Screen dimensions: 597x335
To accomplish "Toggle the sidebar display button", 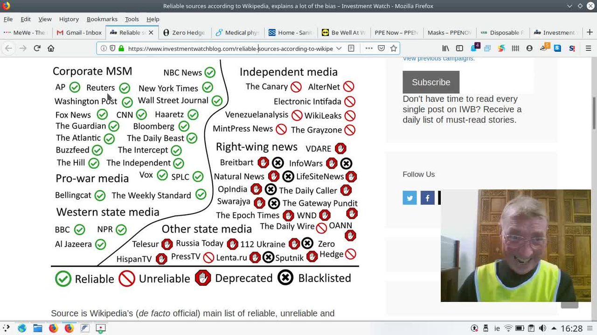I will (x=459, y=48).
